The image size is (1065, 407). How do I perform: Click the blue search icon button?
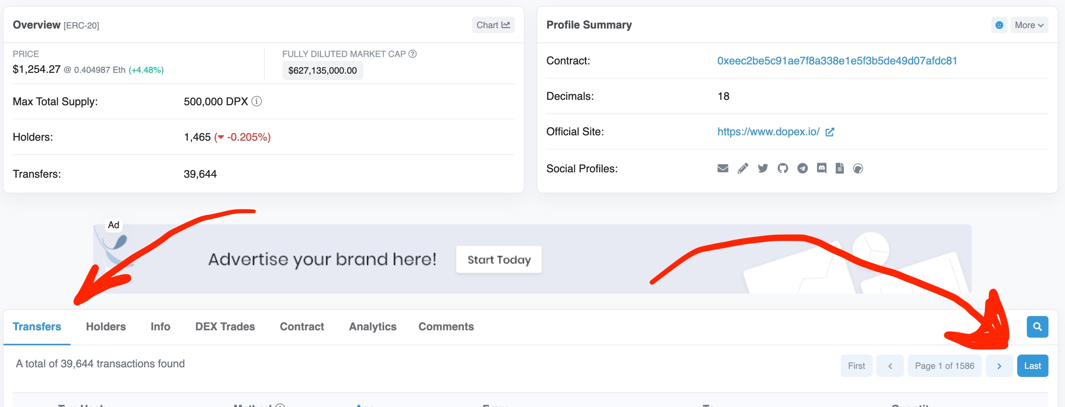(x=1037, y=327)
